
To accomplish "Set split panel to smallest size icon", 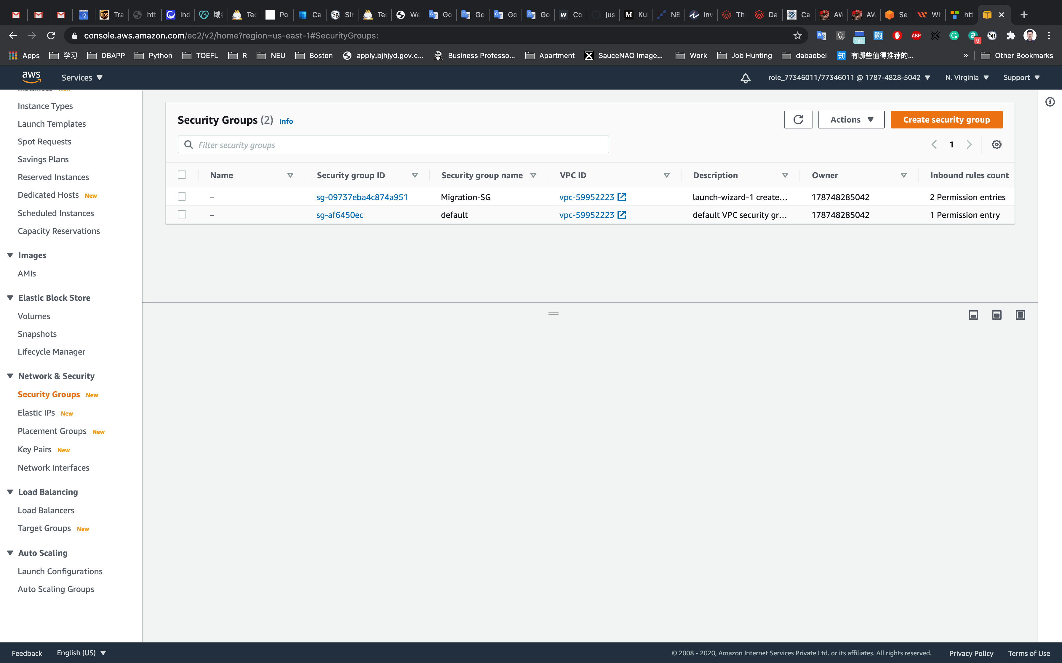I will click(x=973, y=315).
